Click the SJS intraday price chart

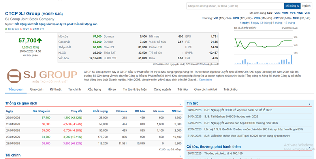[266, 48]
